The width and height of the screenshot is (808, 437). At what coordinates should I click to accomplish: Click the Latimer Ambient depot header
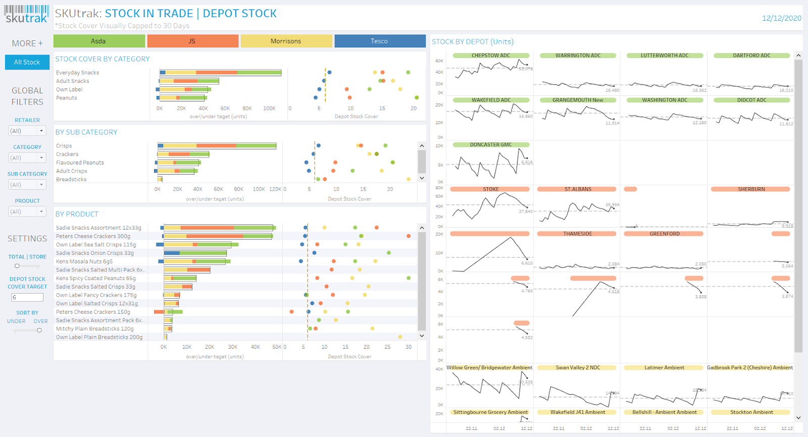coord(664,368)
